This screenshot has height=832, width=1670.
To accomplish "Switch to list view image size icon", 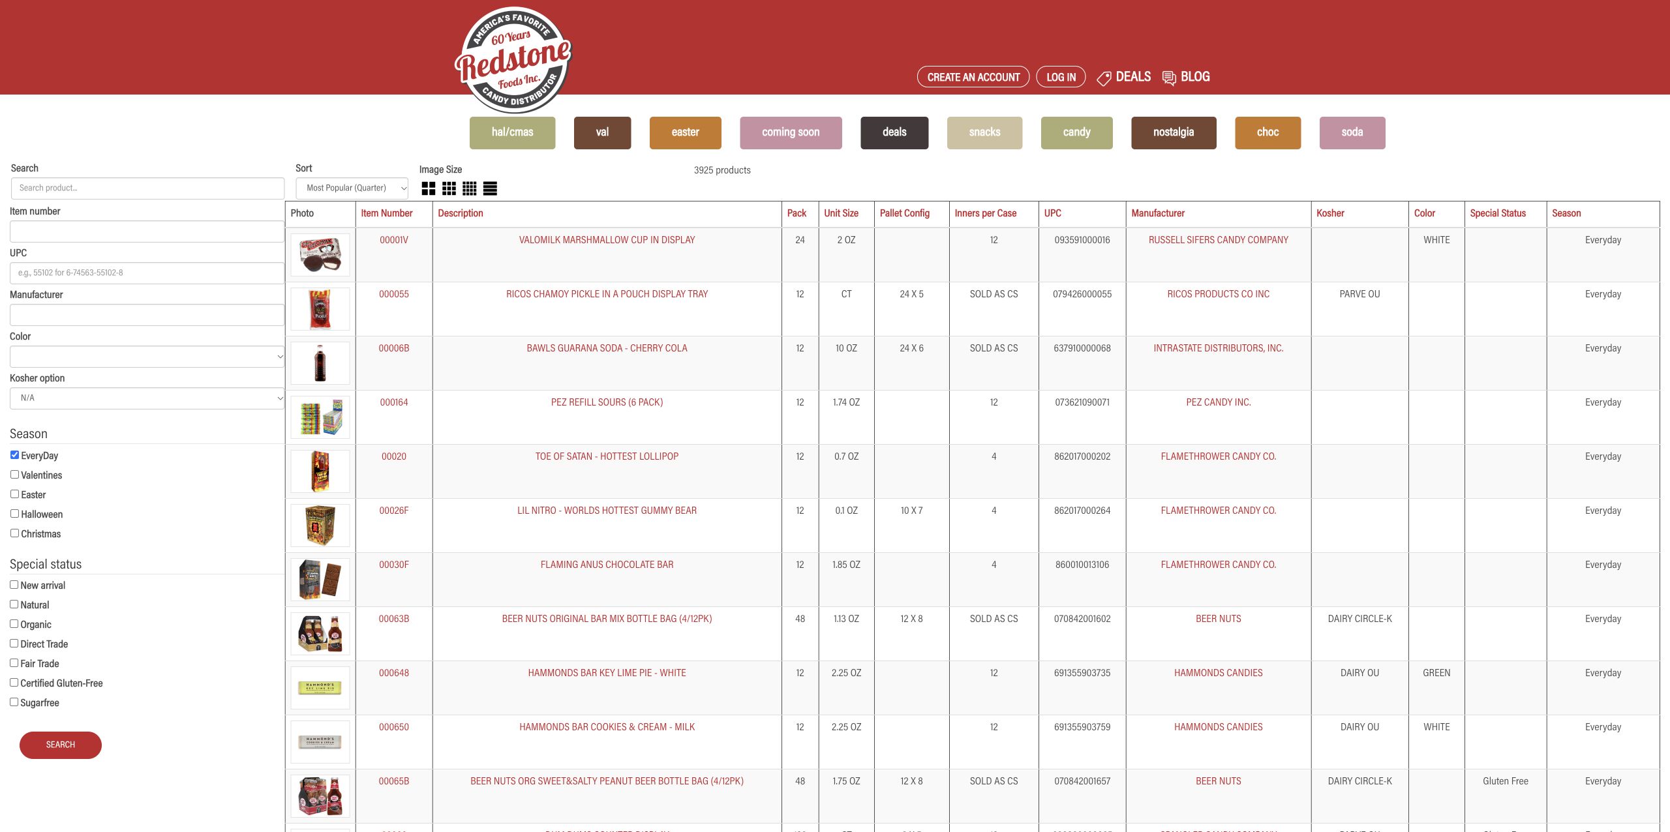I will click(490, 188).
